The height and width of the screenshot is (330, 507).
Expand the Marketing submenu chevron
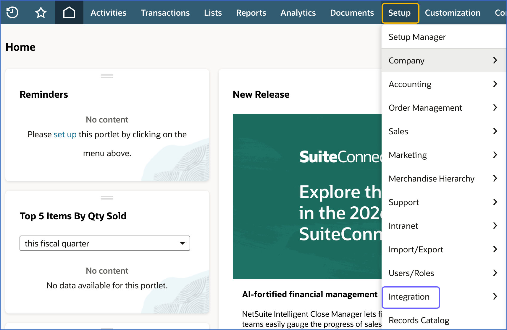[x=495, y=155]
